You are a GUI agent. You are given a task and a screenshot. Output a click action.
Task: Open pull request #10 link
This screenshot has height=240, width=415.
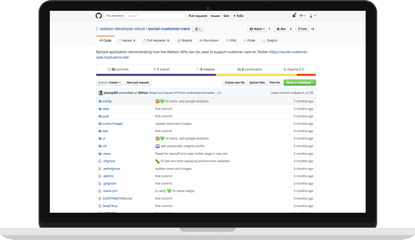177,93
